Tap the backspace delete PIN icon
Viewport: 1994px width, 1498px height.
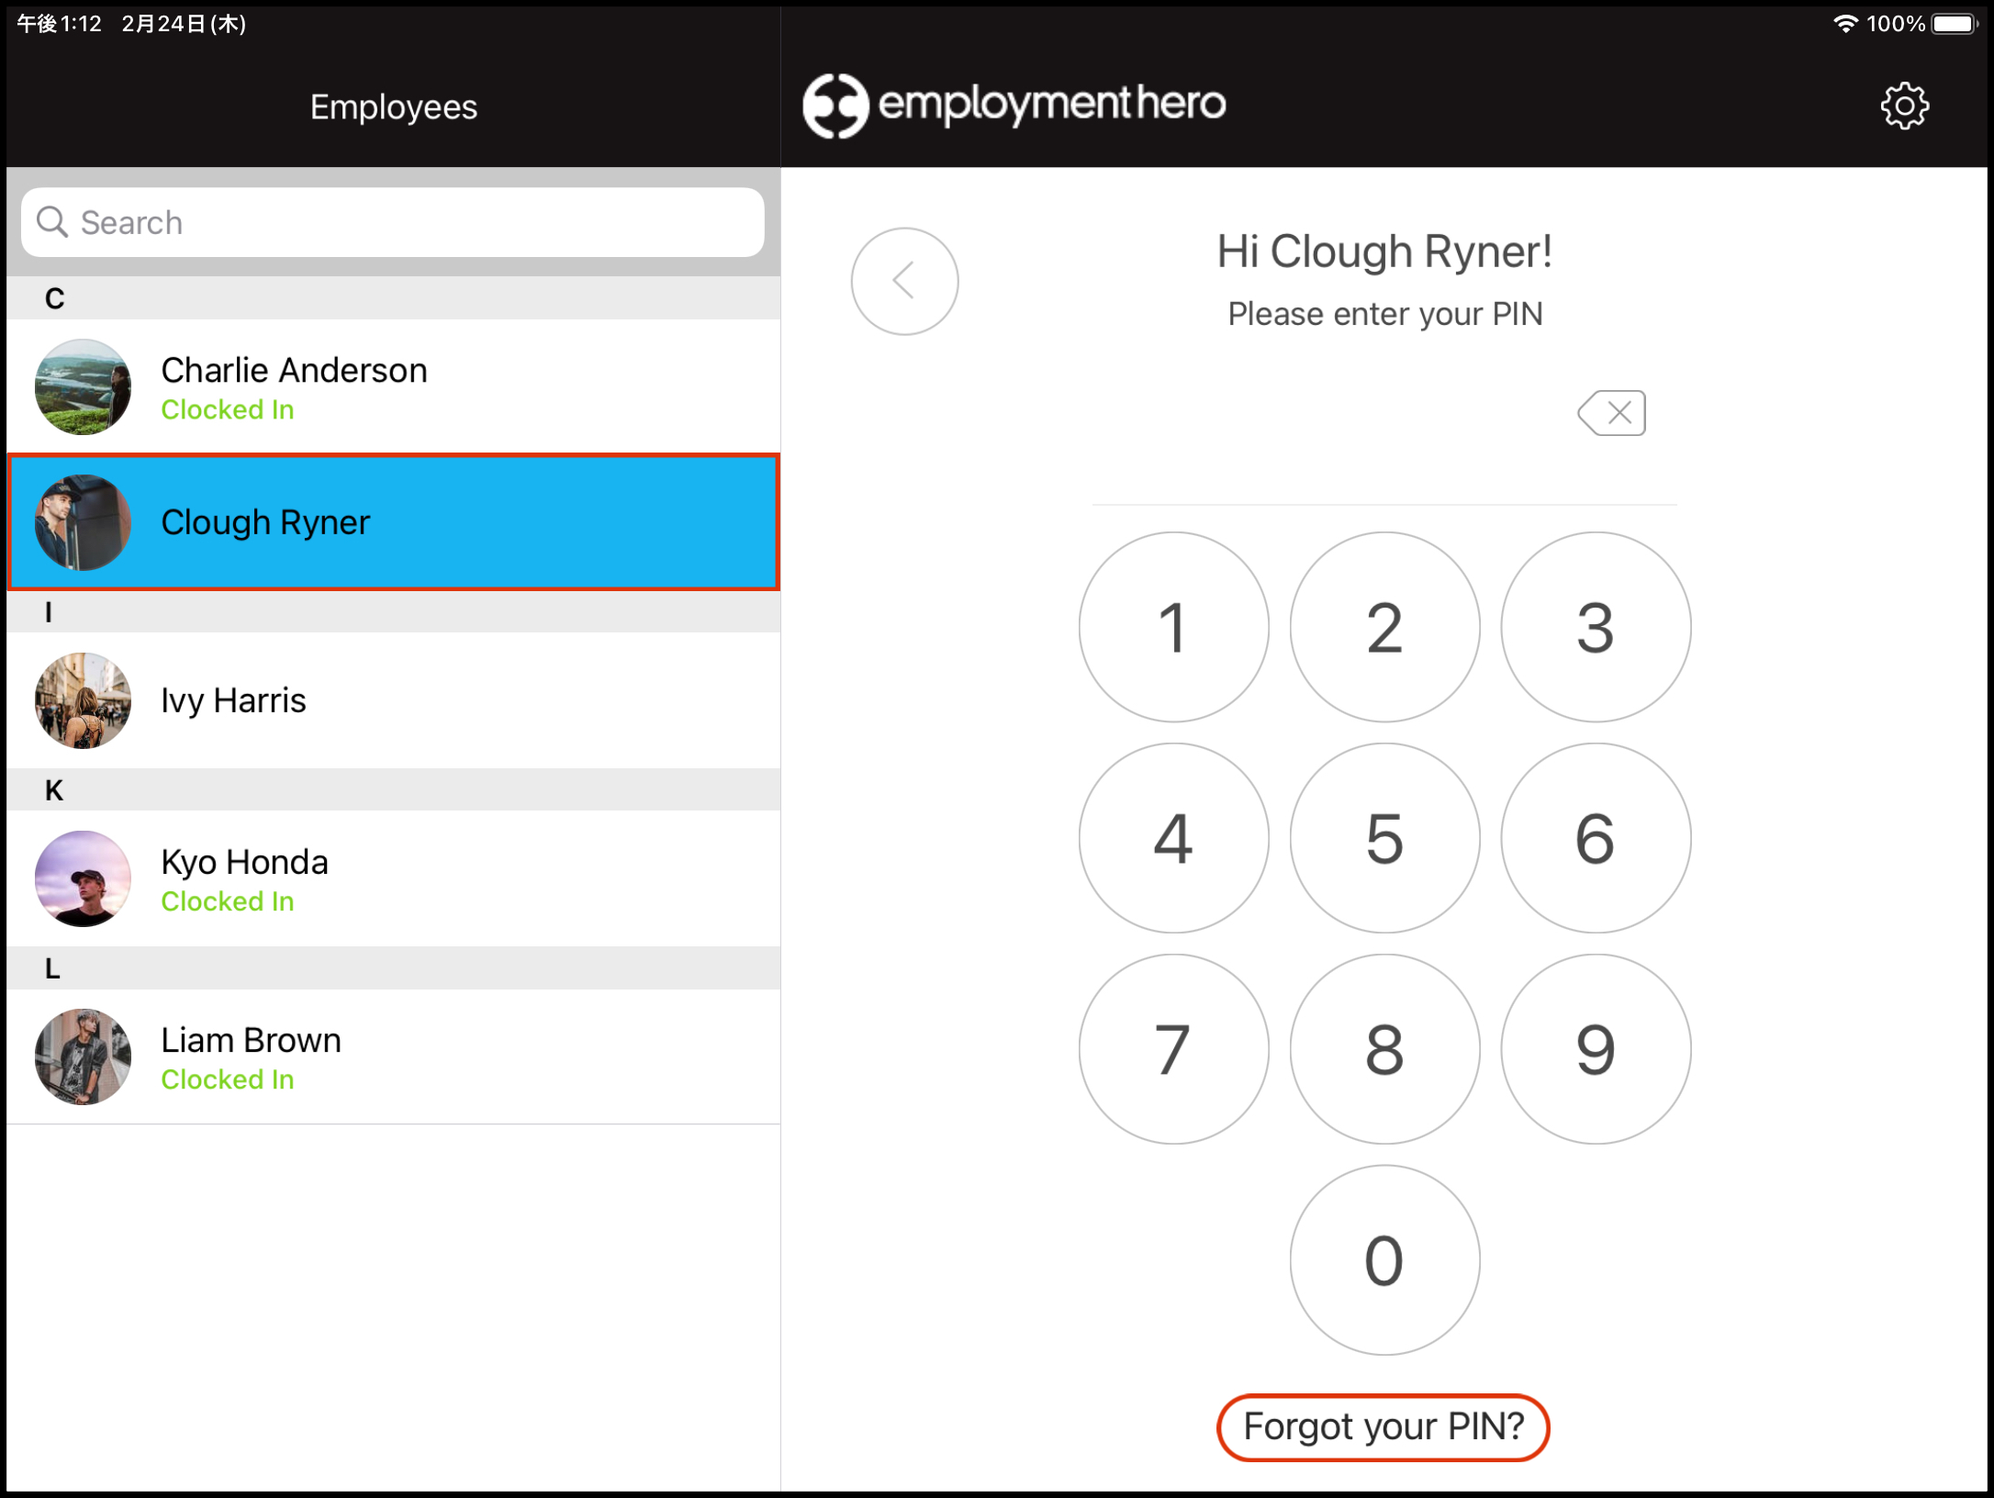[1612, 413]
